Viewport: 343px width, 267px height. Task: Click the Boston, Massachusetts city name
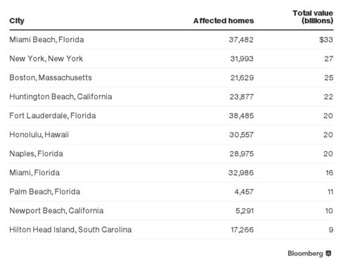point(51,78)
